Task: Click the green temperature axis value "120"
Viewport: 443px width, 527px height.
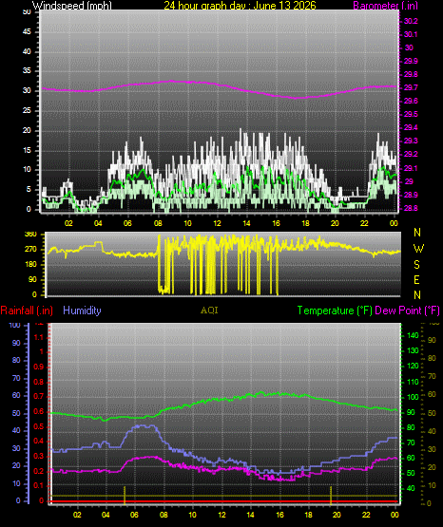Action: click(x=413, y=366)
